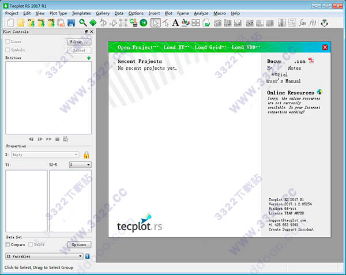The image size is (346, 275).
Task: Click the Load Grid data toolbar icon
Action: [41, 22]
